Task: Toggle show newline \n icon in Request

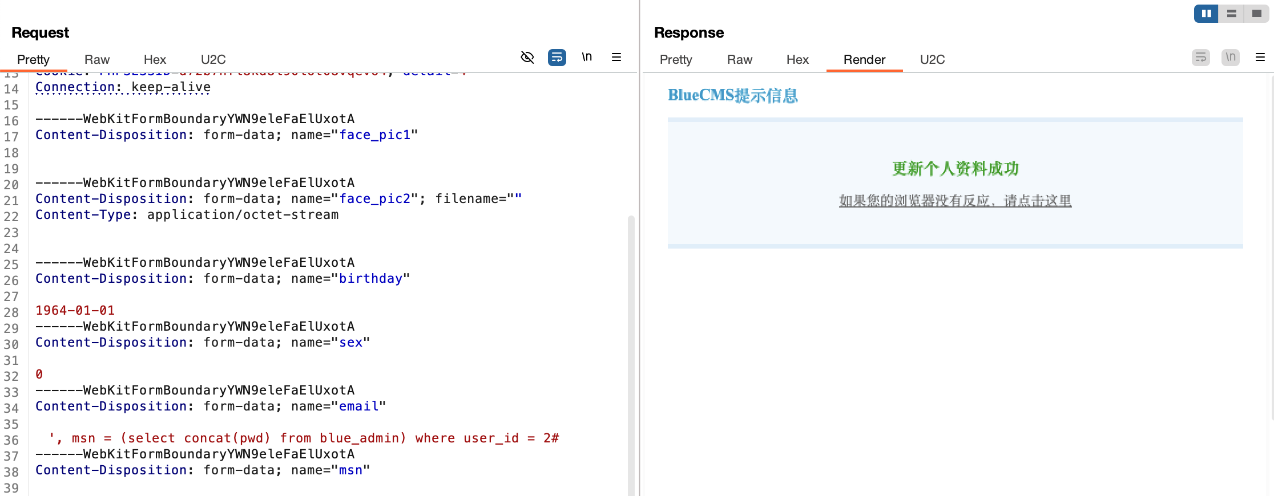Action: point(587,57)
